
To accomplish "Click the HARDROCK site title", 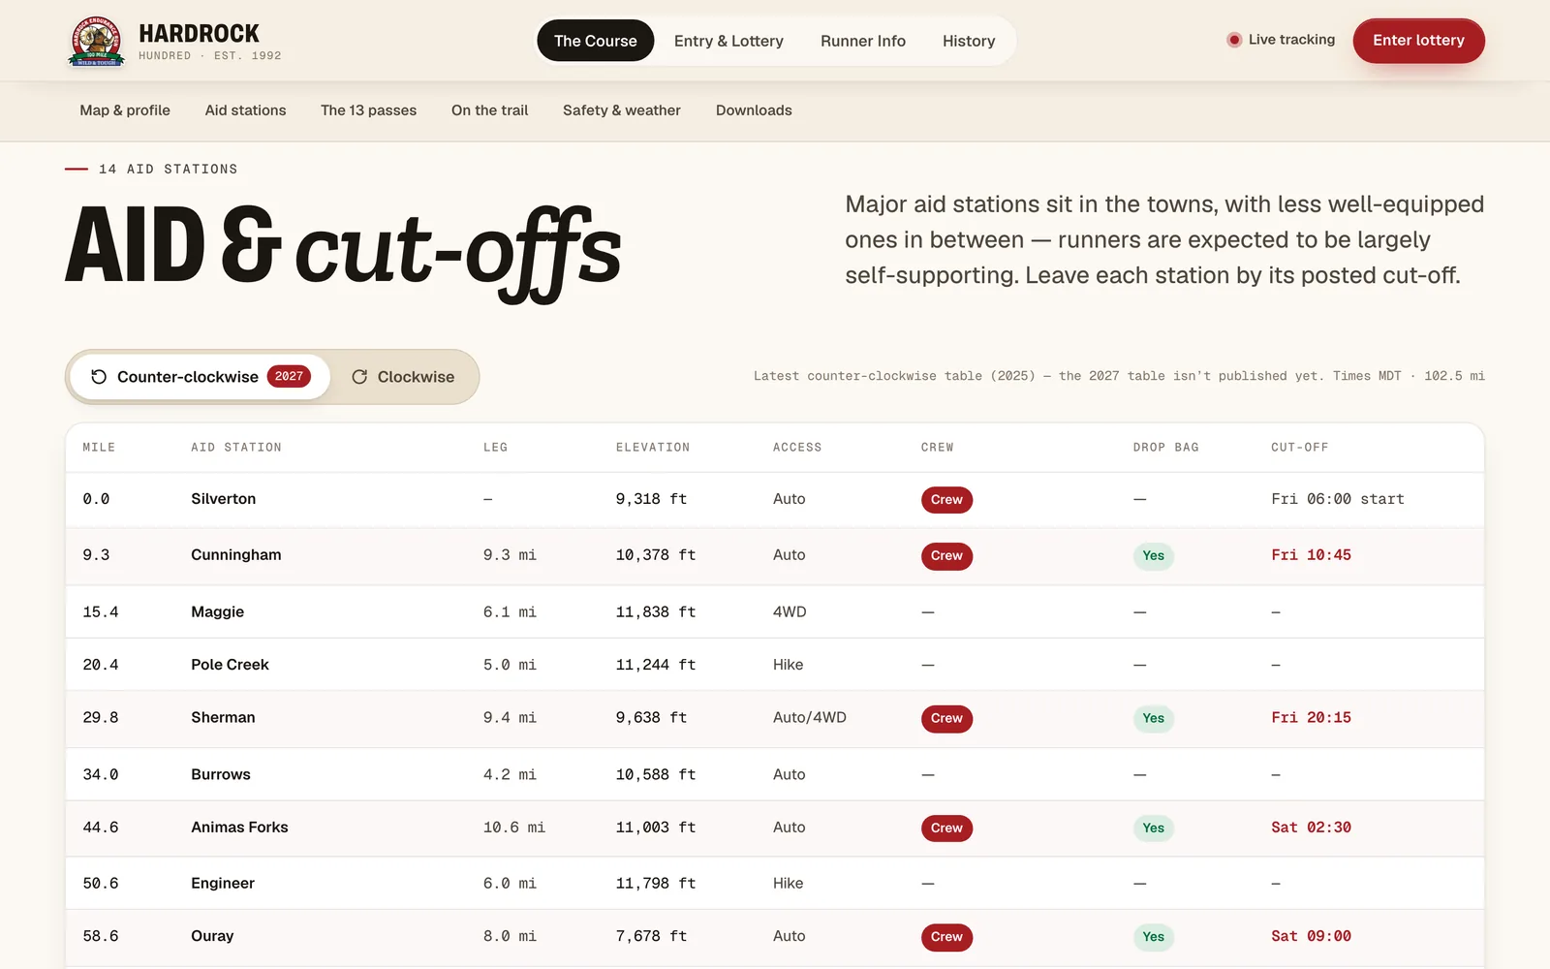I will coord(199,34).
